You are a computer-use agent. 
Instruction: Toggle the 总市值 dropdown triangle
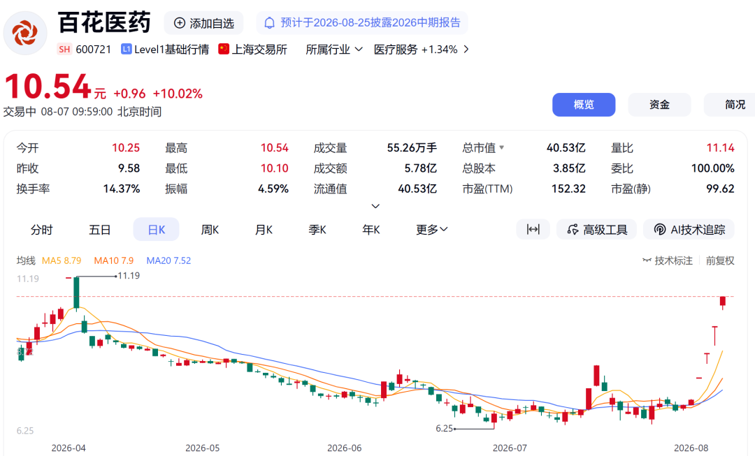coord(502,147)
